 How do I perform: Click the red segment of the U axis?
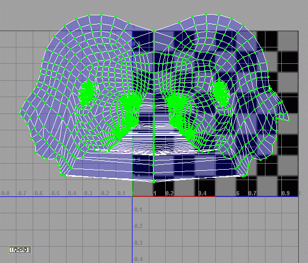174,196
